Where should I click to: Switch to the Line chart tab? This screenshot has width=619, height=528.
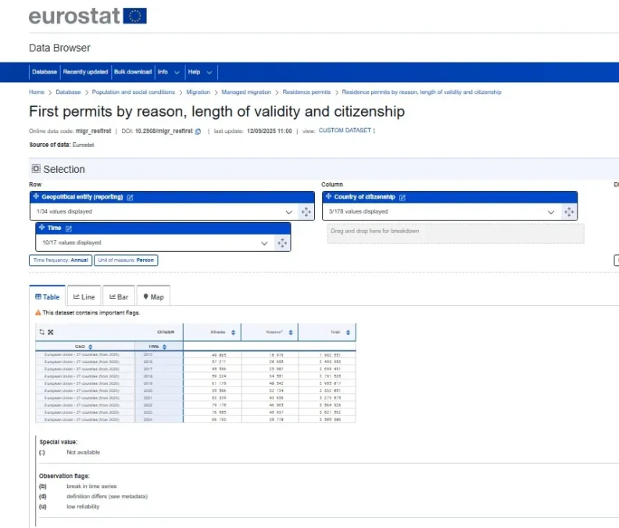click(x=84, y=297)
